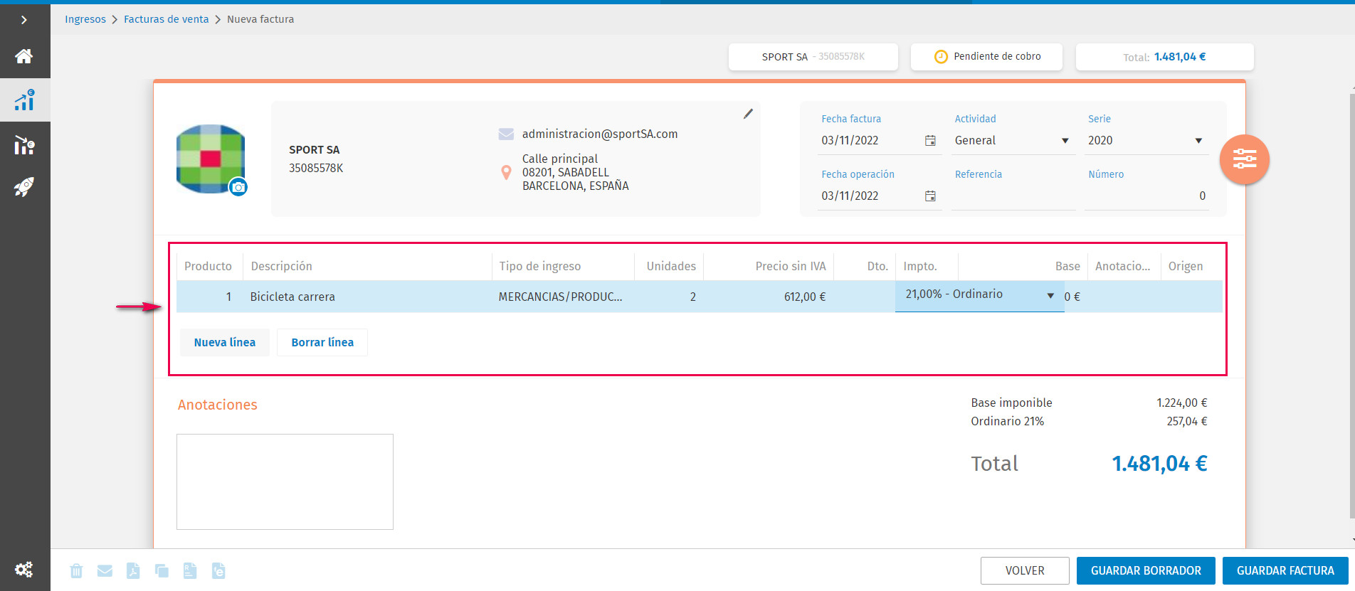The height and width of the screenshot is (591, 1355).
Task: Open the Actividad General dropdown
Action: click(1012, 141)
